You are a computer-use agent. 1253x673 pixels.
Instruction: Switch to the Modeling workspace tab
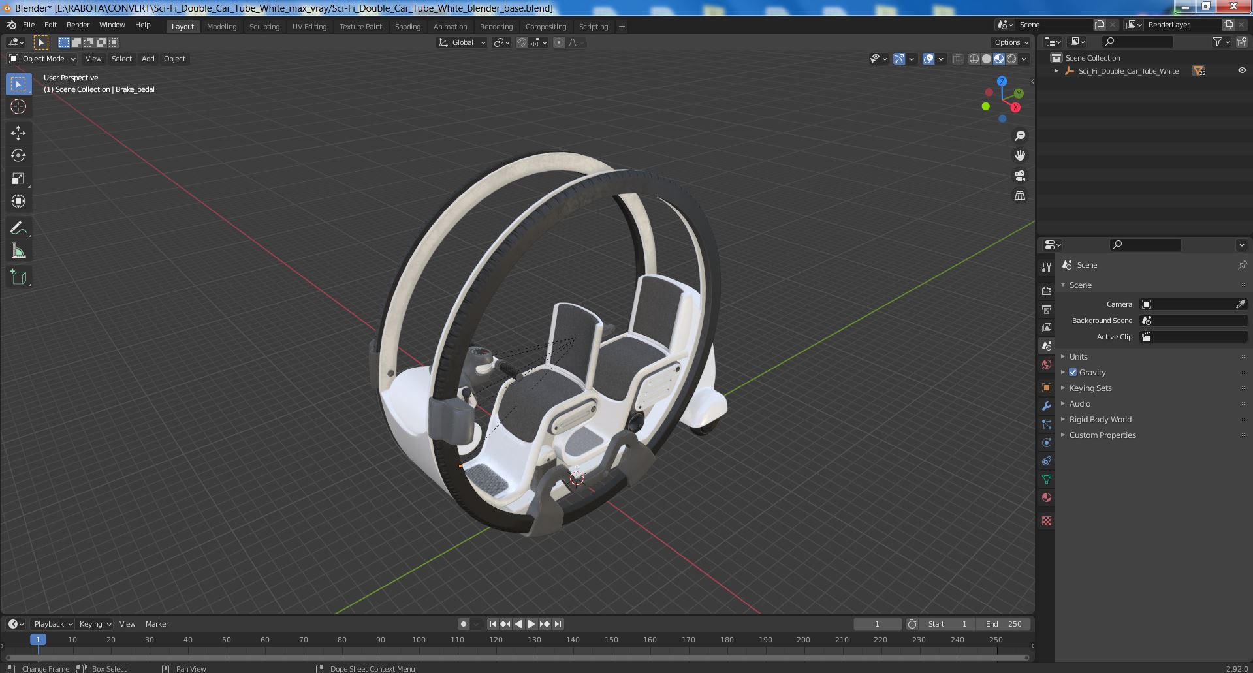221,27
